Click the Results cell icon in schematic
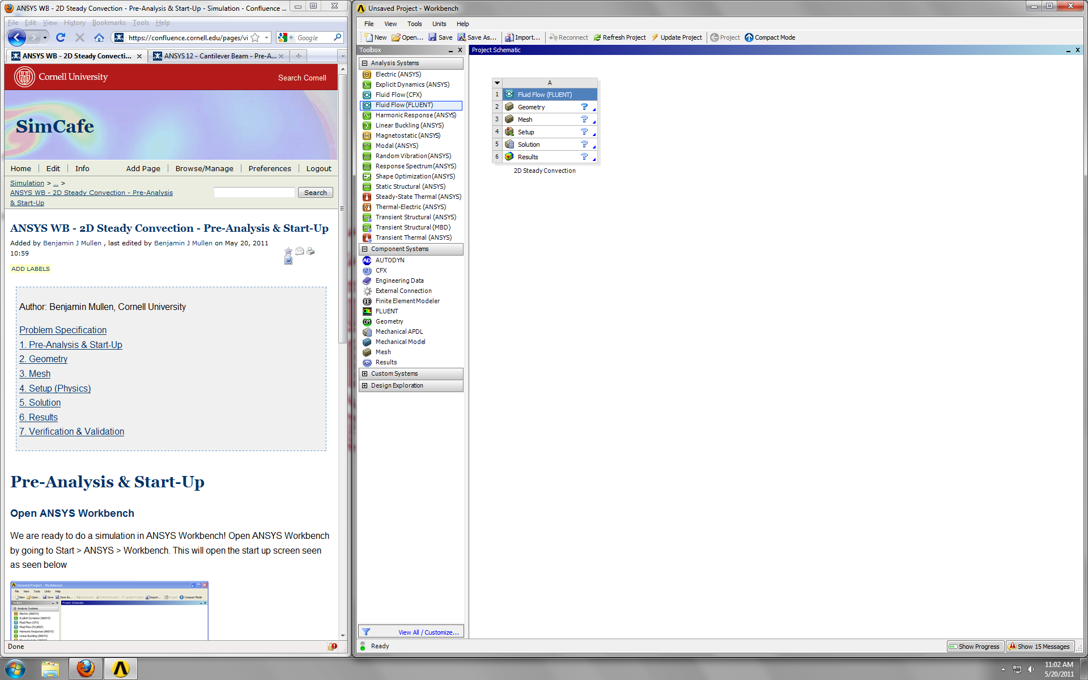 [509, 157]
